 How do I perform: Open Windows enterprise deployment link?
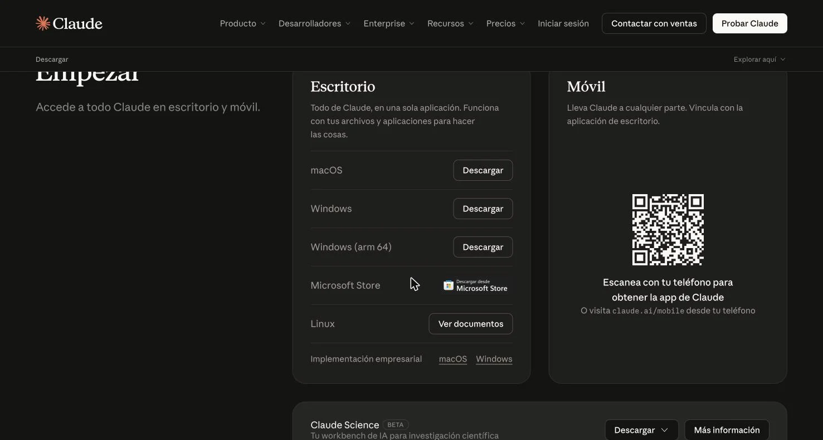point(494,359)
